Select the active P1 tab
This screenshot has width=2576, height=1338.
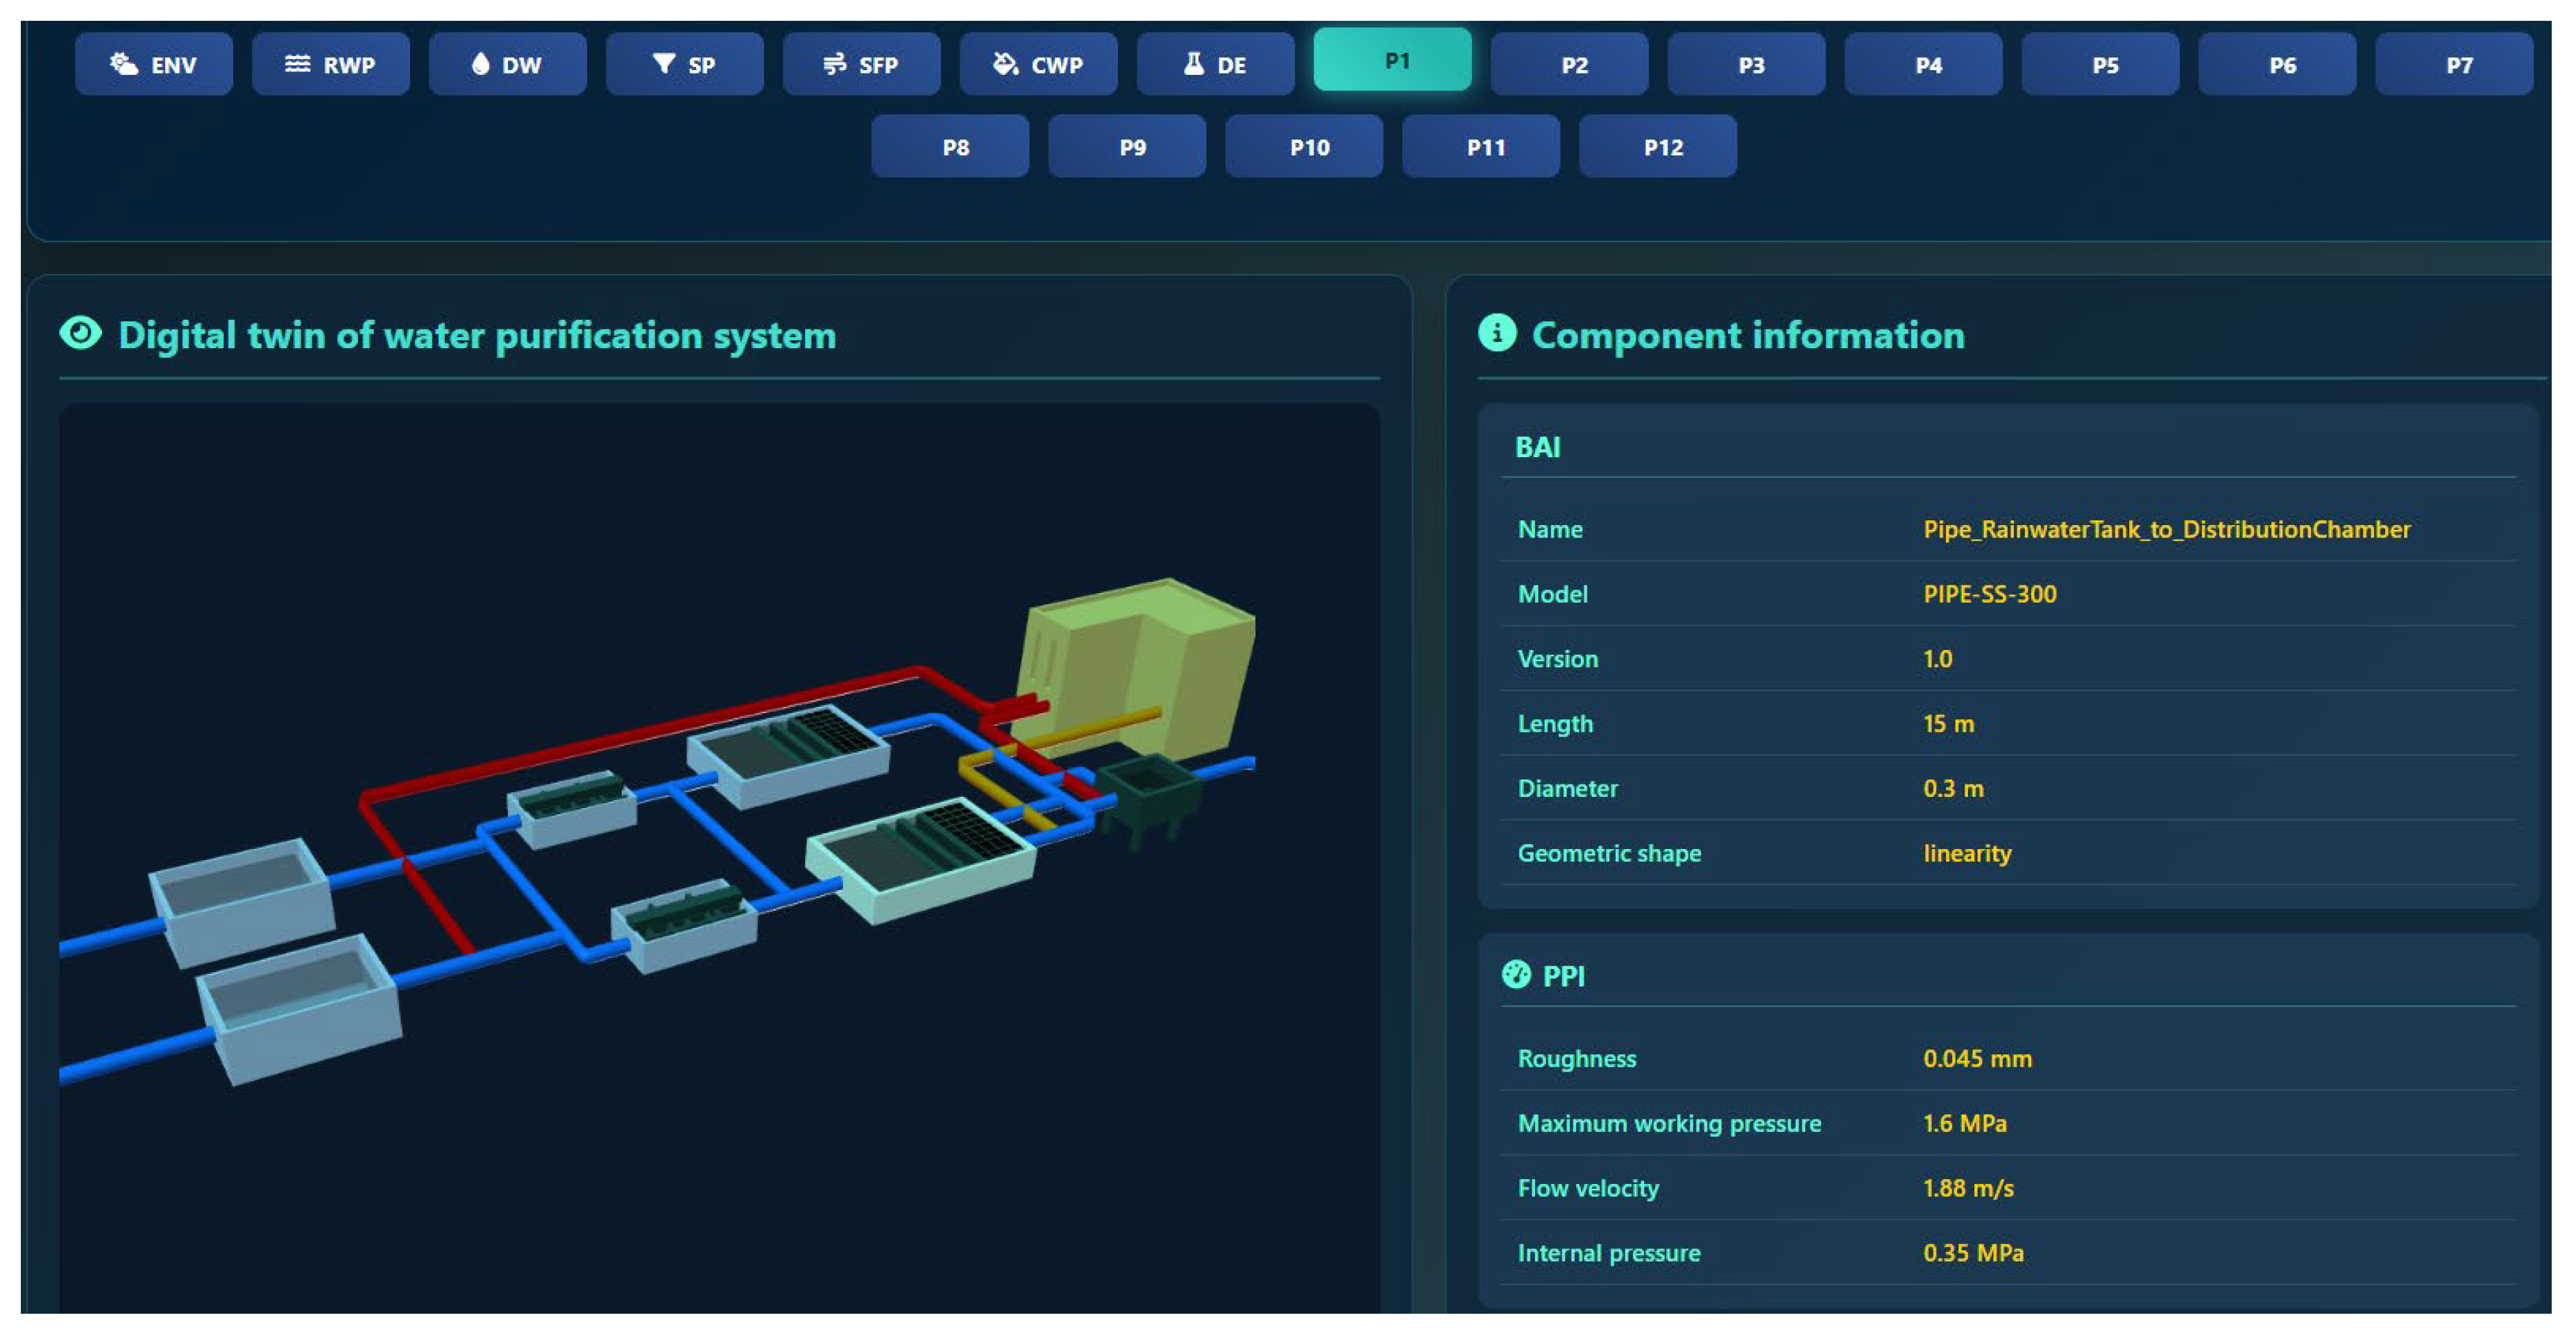tap(1392, 61)
